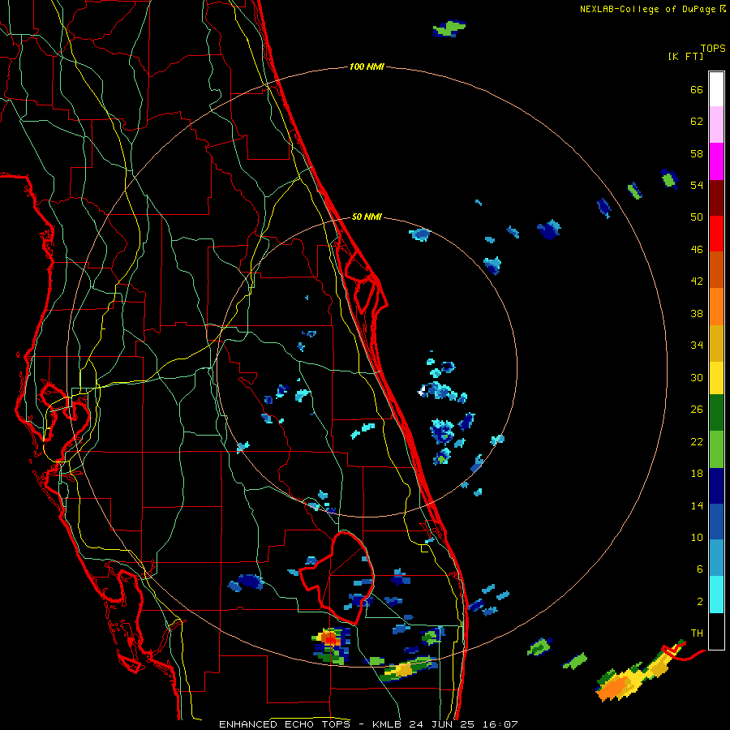
Task: Click the TOPS legend title
Action: pyautogui.click(x=713, y=49)
